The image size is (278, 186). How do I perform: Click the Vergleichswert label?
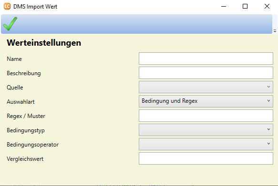coord(25,159)
